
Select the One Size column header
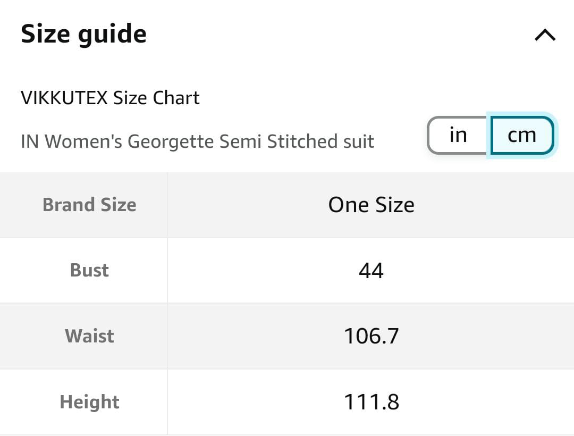371,205
